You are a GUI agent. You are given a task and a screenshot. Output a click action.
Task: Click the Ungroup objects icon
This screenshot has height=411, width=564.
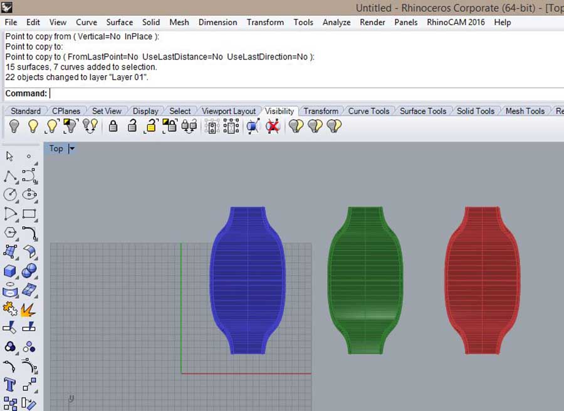tap(29, 347)
